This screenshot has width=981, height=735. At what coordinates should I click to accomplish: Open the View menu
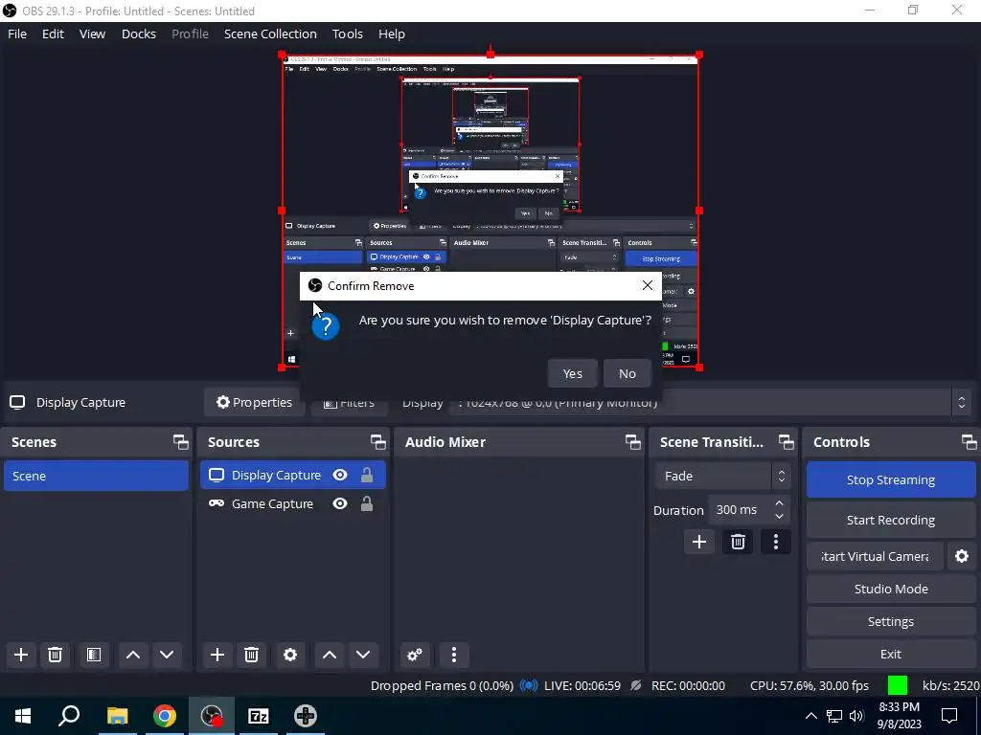[x=92, y=33]
